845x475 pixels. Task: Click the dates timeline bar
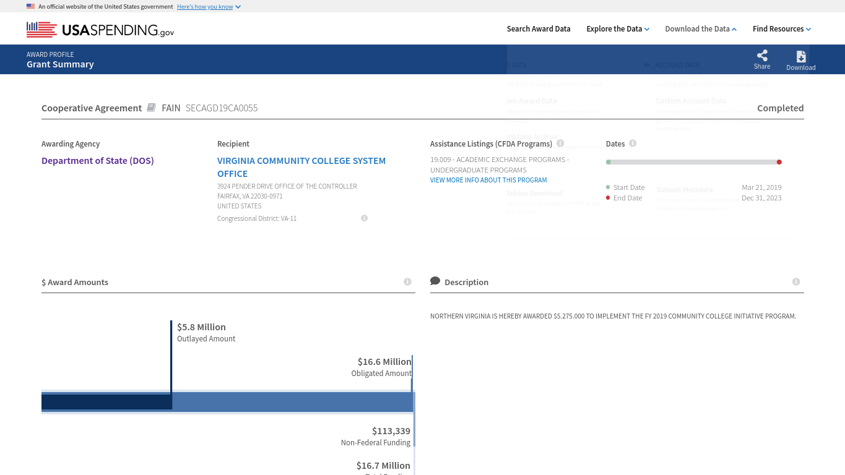(x=694, y=162)
